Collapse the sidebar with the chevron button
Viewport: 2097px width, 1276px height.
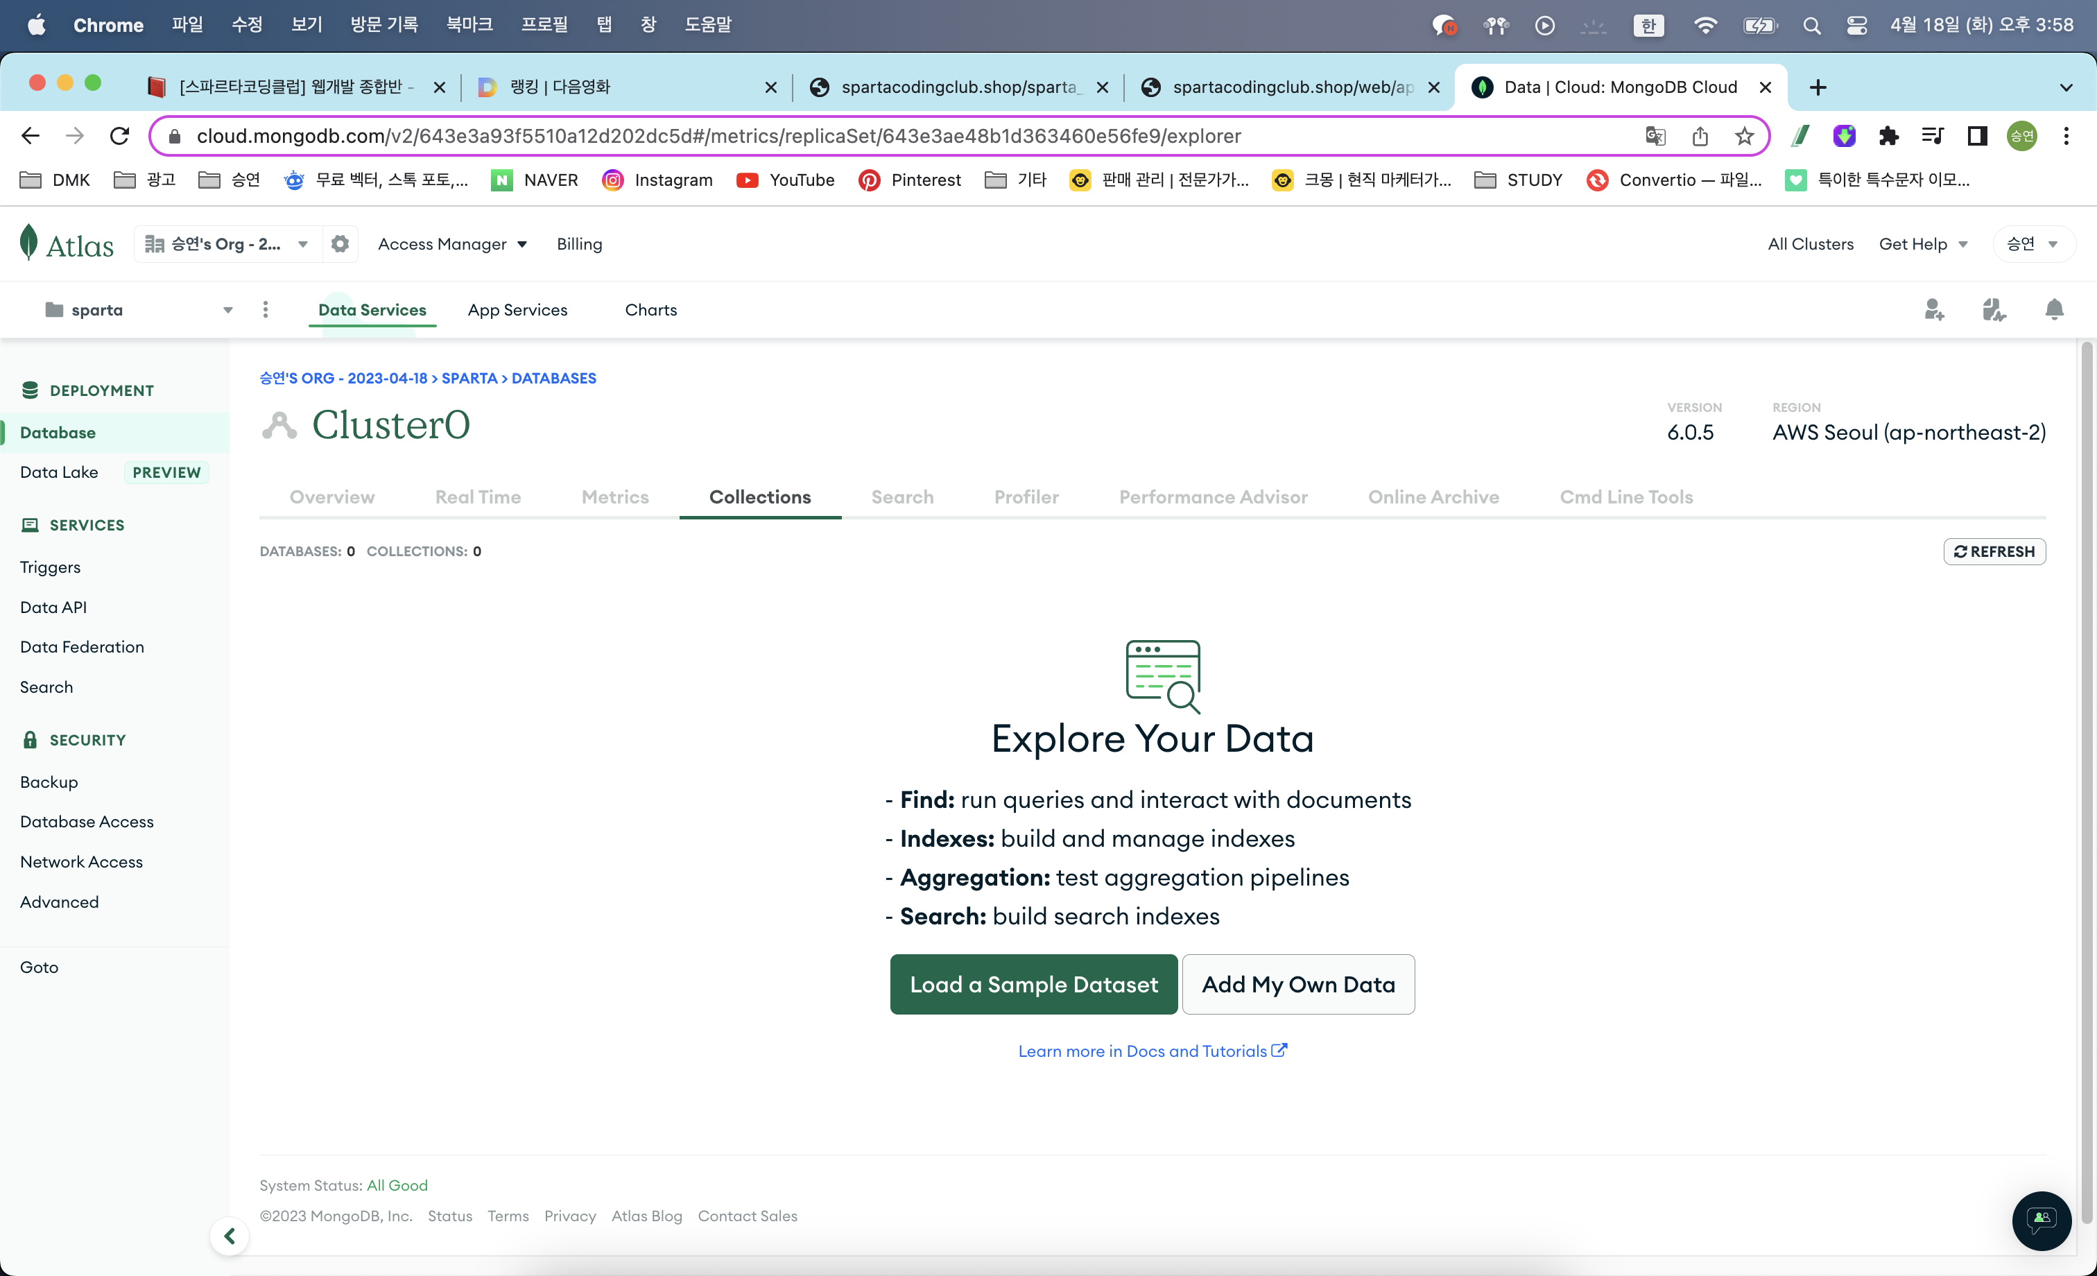pos(230,1236)
